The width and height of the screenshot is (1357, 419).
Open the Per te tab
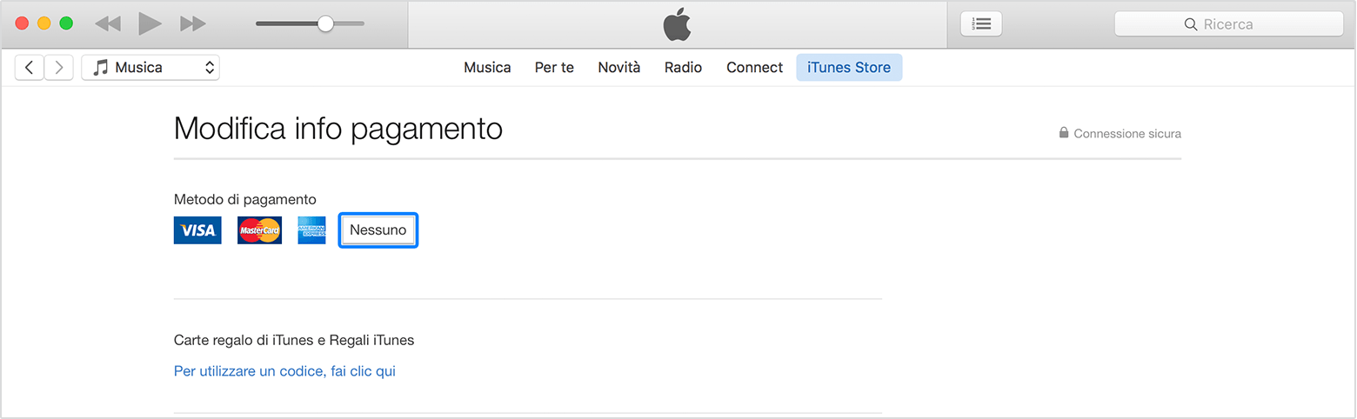[x=554, y=68]
